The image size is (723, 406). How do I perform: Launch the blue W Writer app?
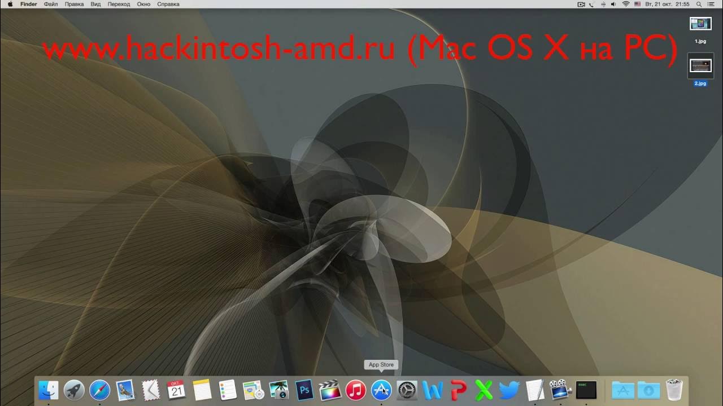433,390
